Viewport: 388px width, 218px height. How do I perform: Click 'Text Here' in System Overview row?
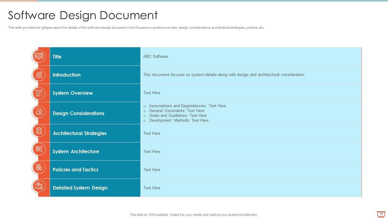coord(152,93)
